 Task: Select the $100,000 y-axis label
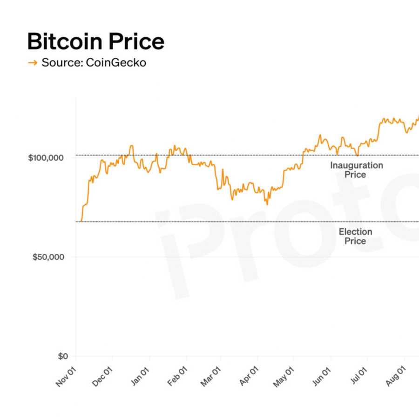[x=46, y=158]
